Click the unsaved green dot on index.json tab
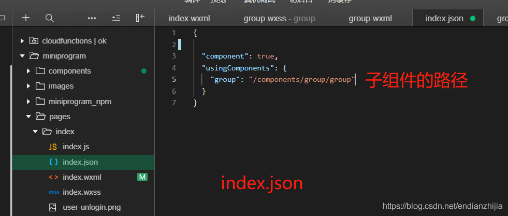This screenshot has width=508, height=216. (473, 19)
